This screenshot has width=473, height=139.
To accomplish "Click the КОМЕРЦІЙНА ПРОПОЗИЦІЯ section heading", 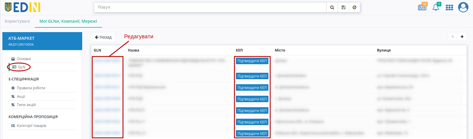I will 33,117.
